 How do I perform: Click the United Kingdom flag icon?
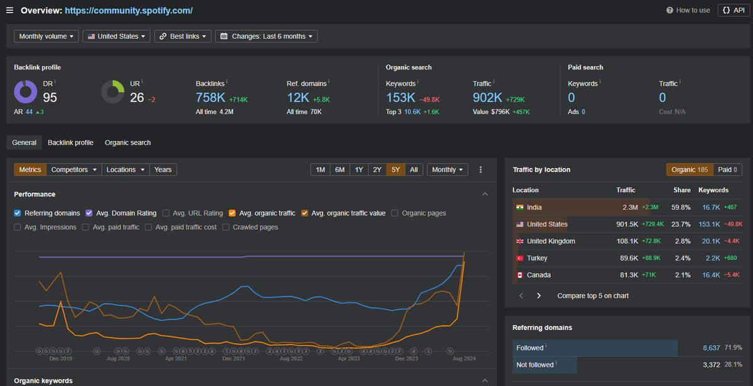[x=520, y=241]
